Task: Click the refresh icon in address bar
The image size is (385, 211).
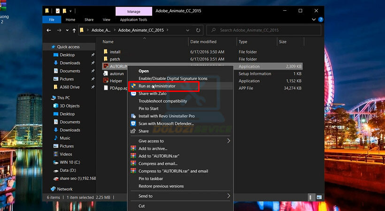Action: (x=199, y=30)
